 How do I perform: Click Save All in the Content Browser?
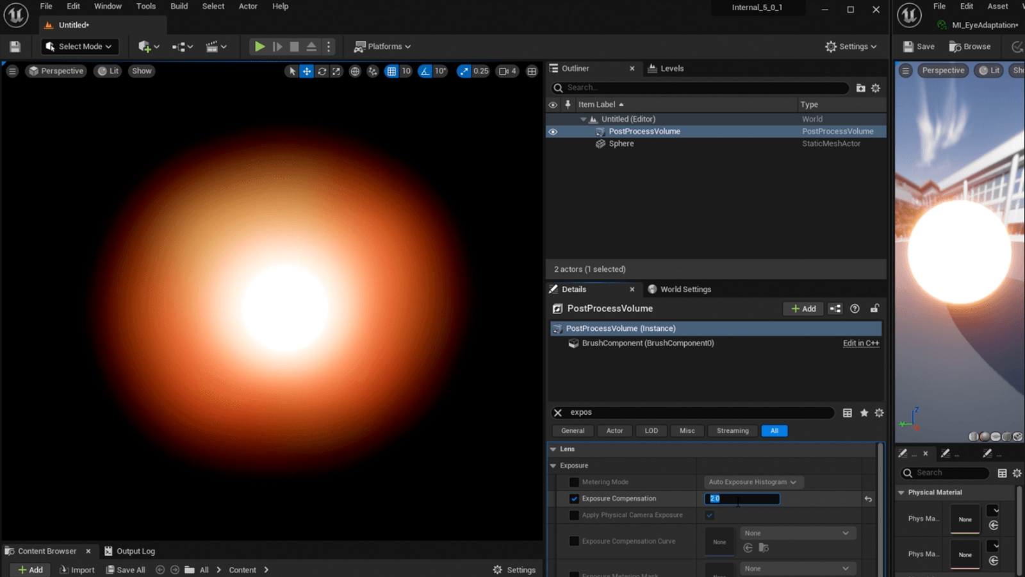tap(126, 569)
